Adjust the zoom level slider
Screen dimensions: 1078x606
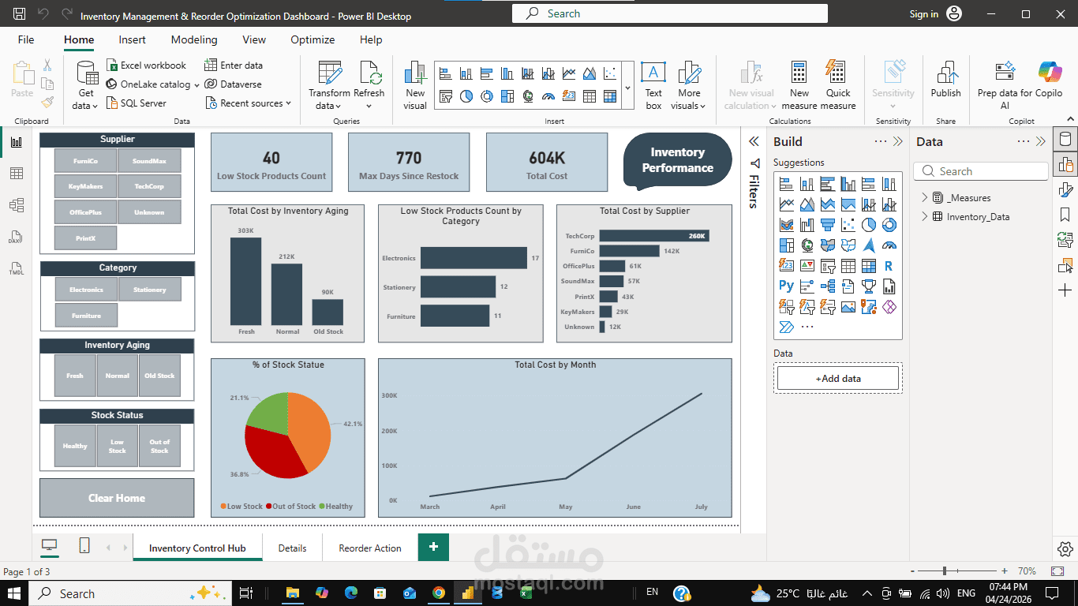tap(945, 570)
